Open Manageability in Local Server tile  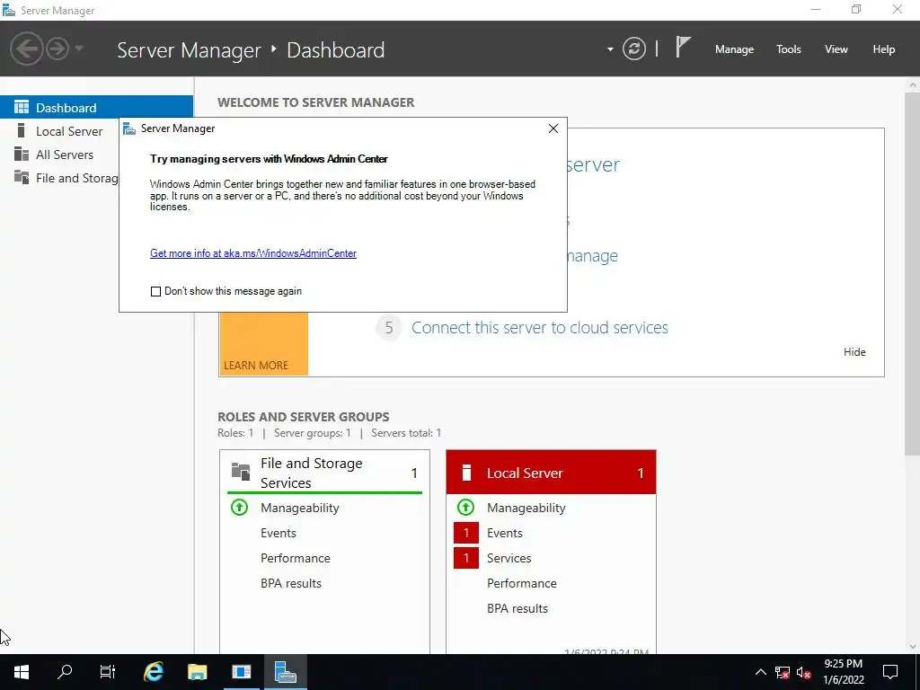pos(526,509)
